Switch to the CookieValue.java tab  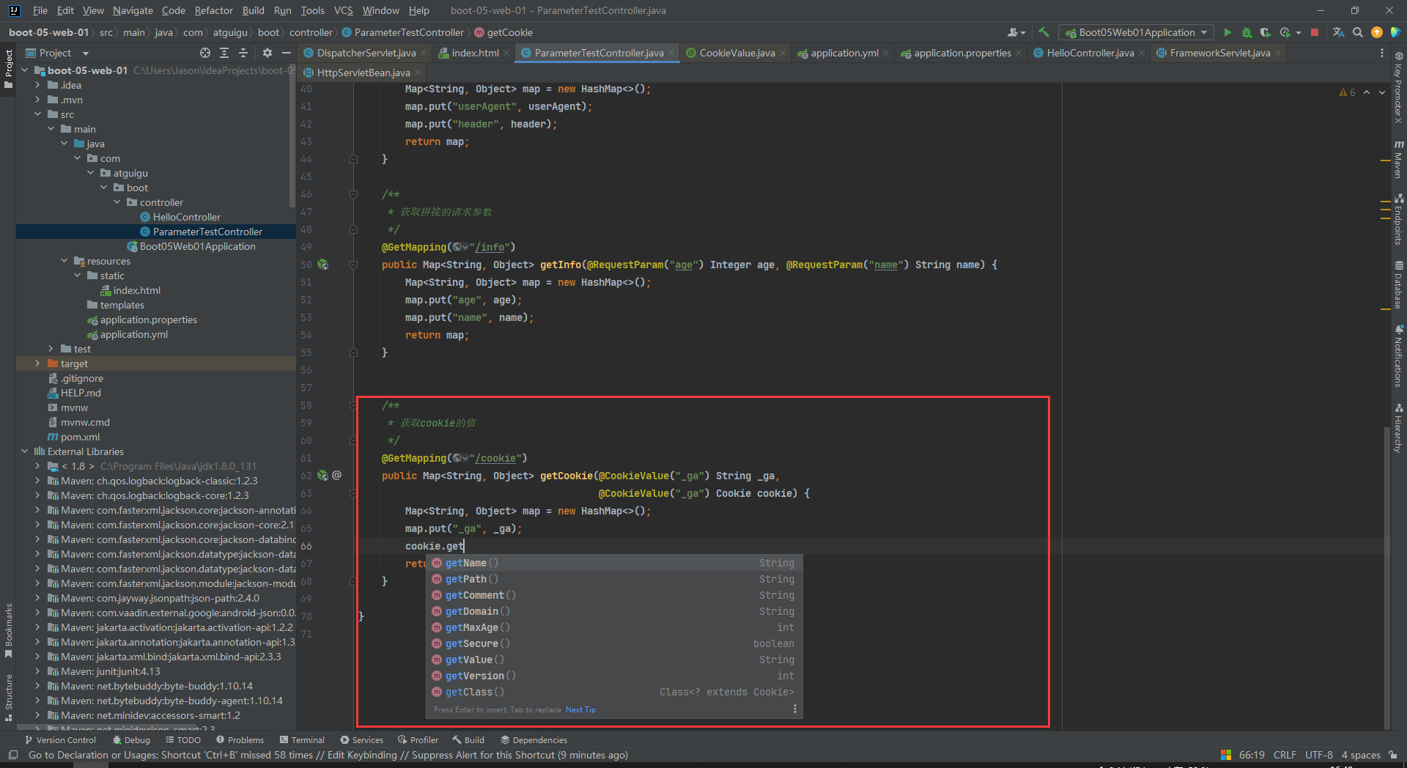(x=736, y=53)
